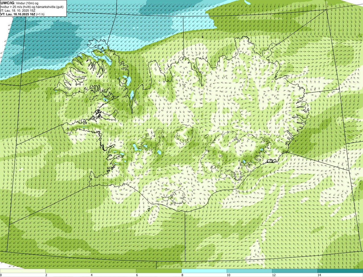This screenshot has height=277, width=363.
Task: Click the medium green 4–6 m/s color bar segment
Action: click(x=113, y=271)
